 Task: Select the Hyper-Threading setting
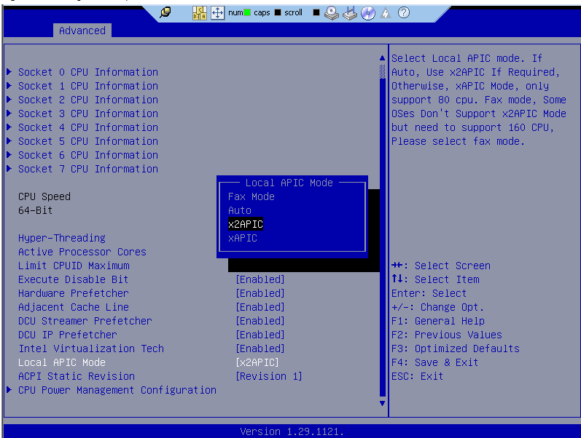(x=62, y=238)
